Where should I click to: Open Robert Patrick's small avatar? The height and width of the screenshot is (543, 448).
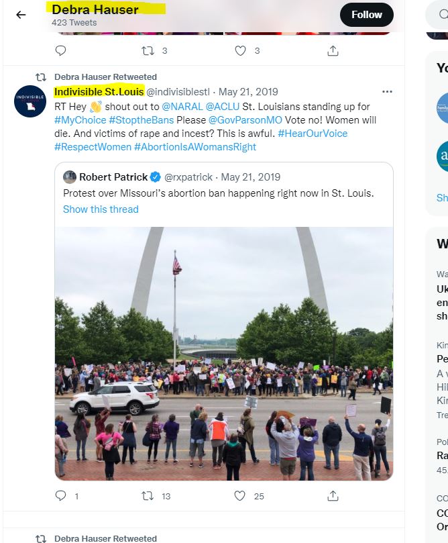[70, 177]
